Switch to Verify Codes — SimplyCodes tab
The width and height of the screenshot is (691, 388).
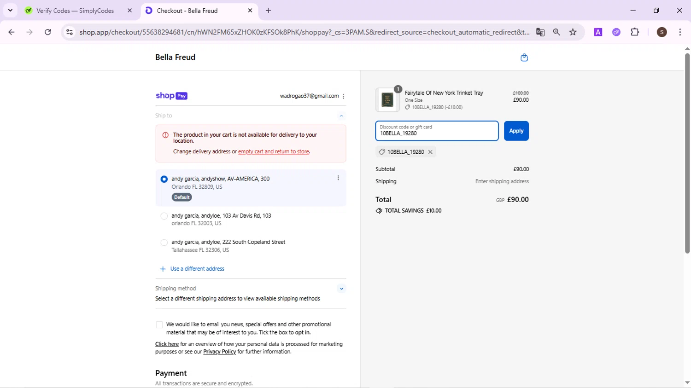click(x=75, y=11)
